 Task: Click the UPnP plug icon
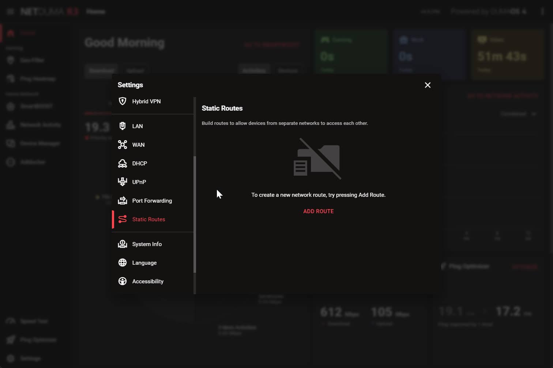pyautogui.click(x=123, y=182)
